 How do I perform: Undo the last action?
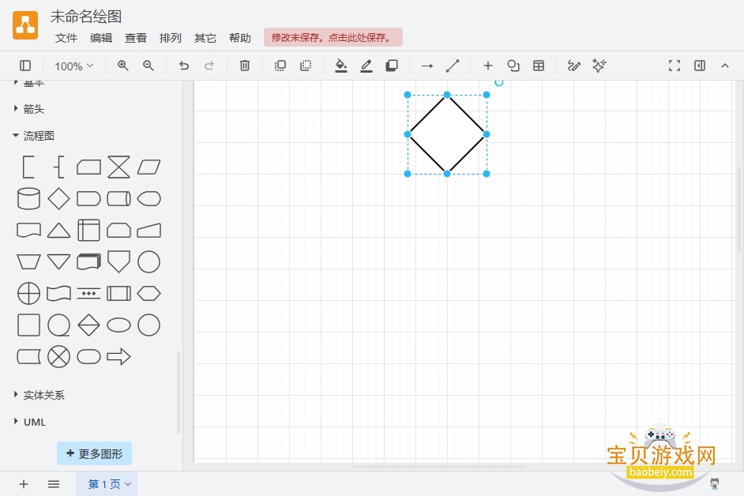(x=183, y=66)
